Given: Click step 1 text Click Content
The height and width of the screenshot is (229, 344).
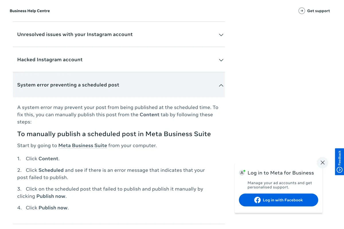Looking at the screenshot, I should tap(43, 159).
